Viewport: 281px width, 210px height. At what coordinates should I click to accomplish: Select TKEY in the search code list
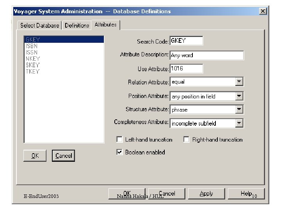click(64, 72)
